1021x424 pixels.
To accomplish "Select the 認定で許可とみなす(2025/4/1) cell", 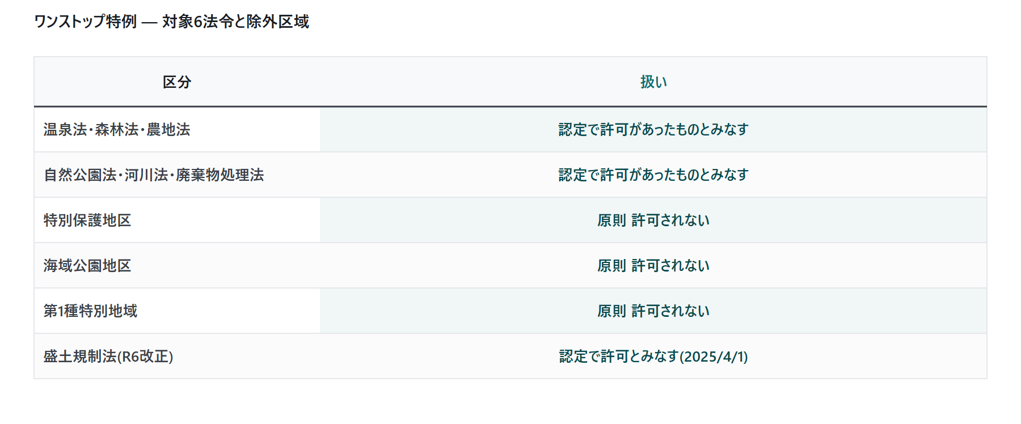I will (x=653, y=356).
